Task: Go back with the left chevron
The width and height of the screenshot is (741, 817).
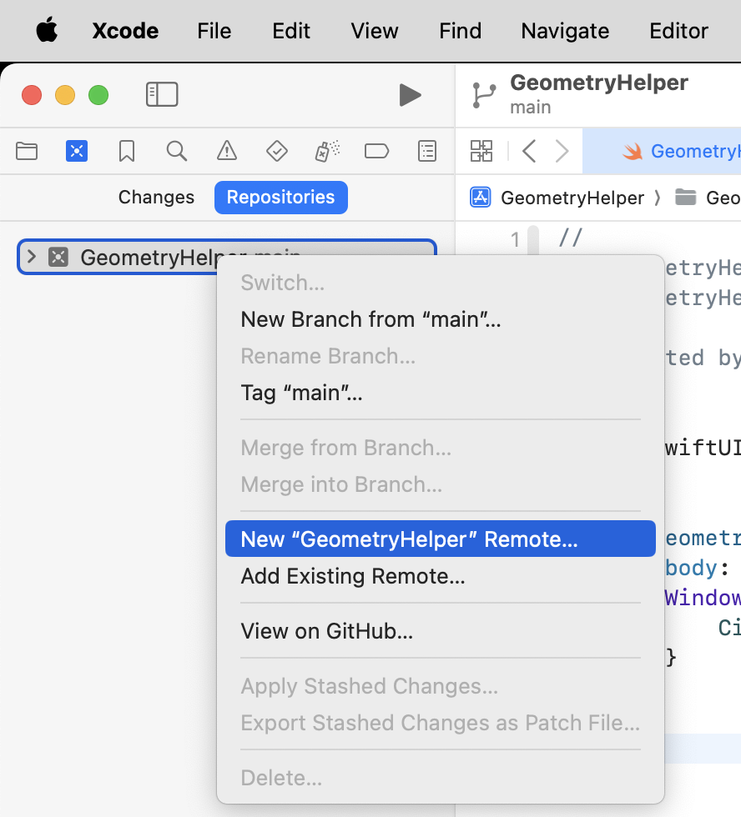Action: coord(528,151)
